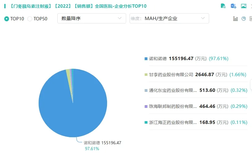Image resolution: width=252 pixels, height=160 pixels.
Task: Click the 浙江海正药业 teal legend swatch
Action: point(146,122)
